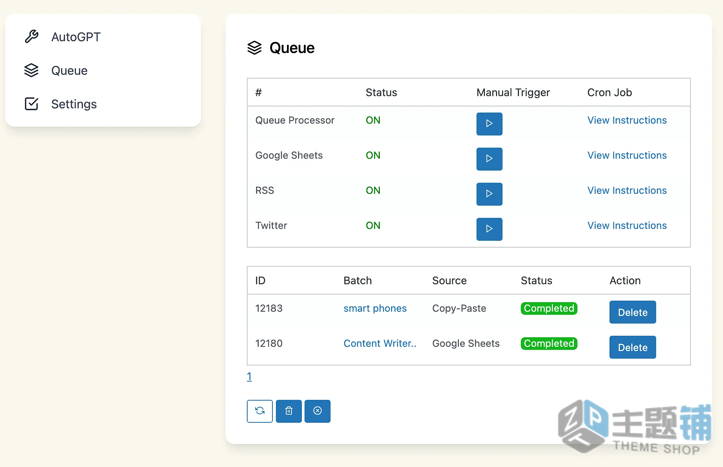
Task: Click the layers icon beside sidebar Queue
Action: point(31,70)
